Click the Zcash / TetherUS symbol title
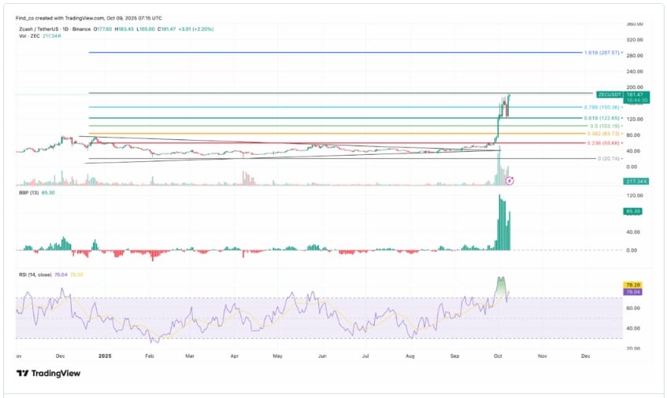Screen dimensions: 667x398 coord(55,29)
